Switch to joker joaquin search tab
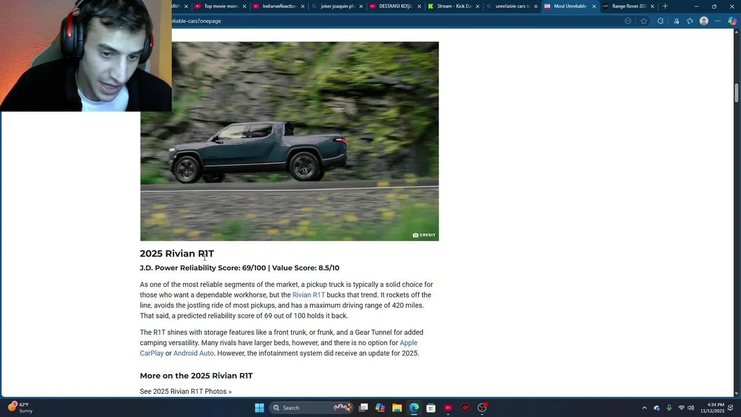The image size is (741, 417). (338, 6)
